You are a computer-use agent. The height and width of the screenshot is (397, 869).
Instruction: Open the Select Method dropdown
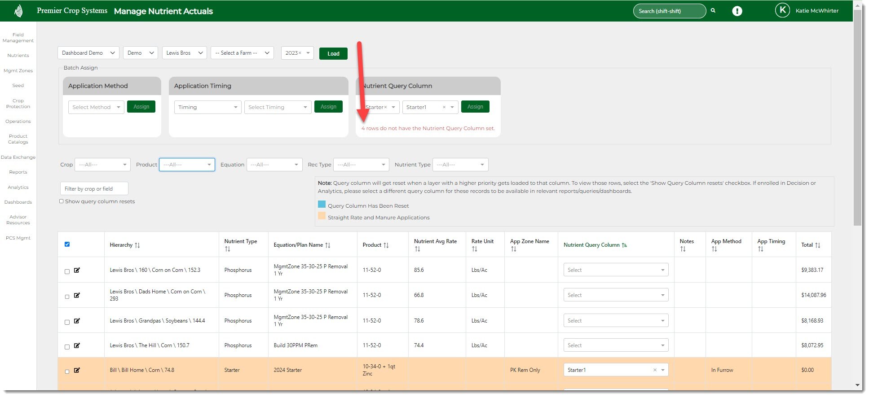click(96, 107)
